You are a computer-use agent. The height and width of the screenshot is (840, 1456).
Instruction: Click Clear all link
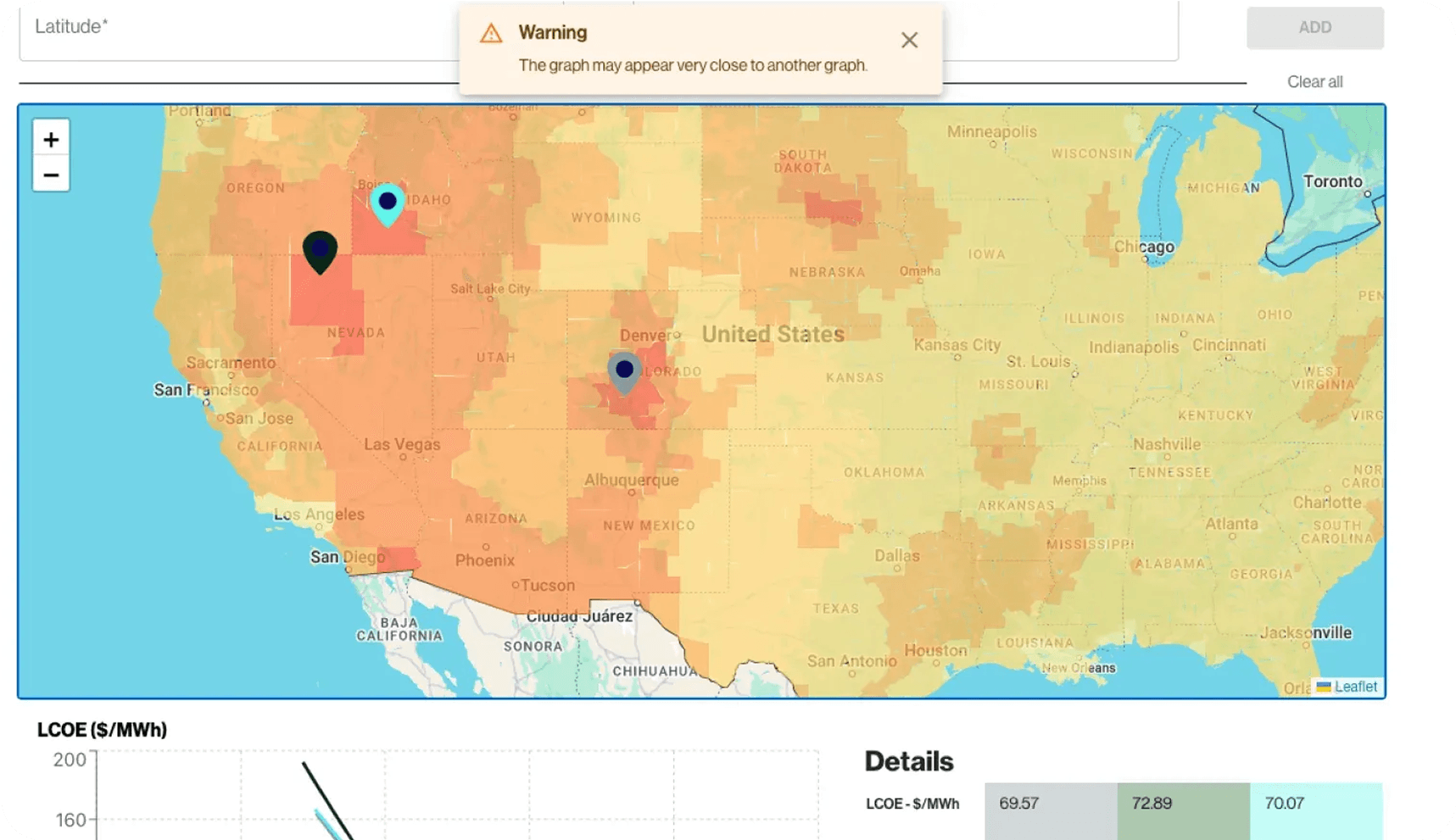point(1314,82)
